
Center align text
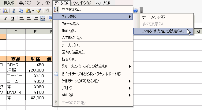(x=28, y=19)
